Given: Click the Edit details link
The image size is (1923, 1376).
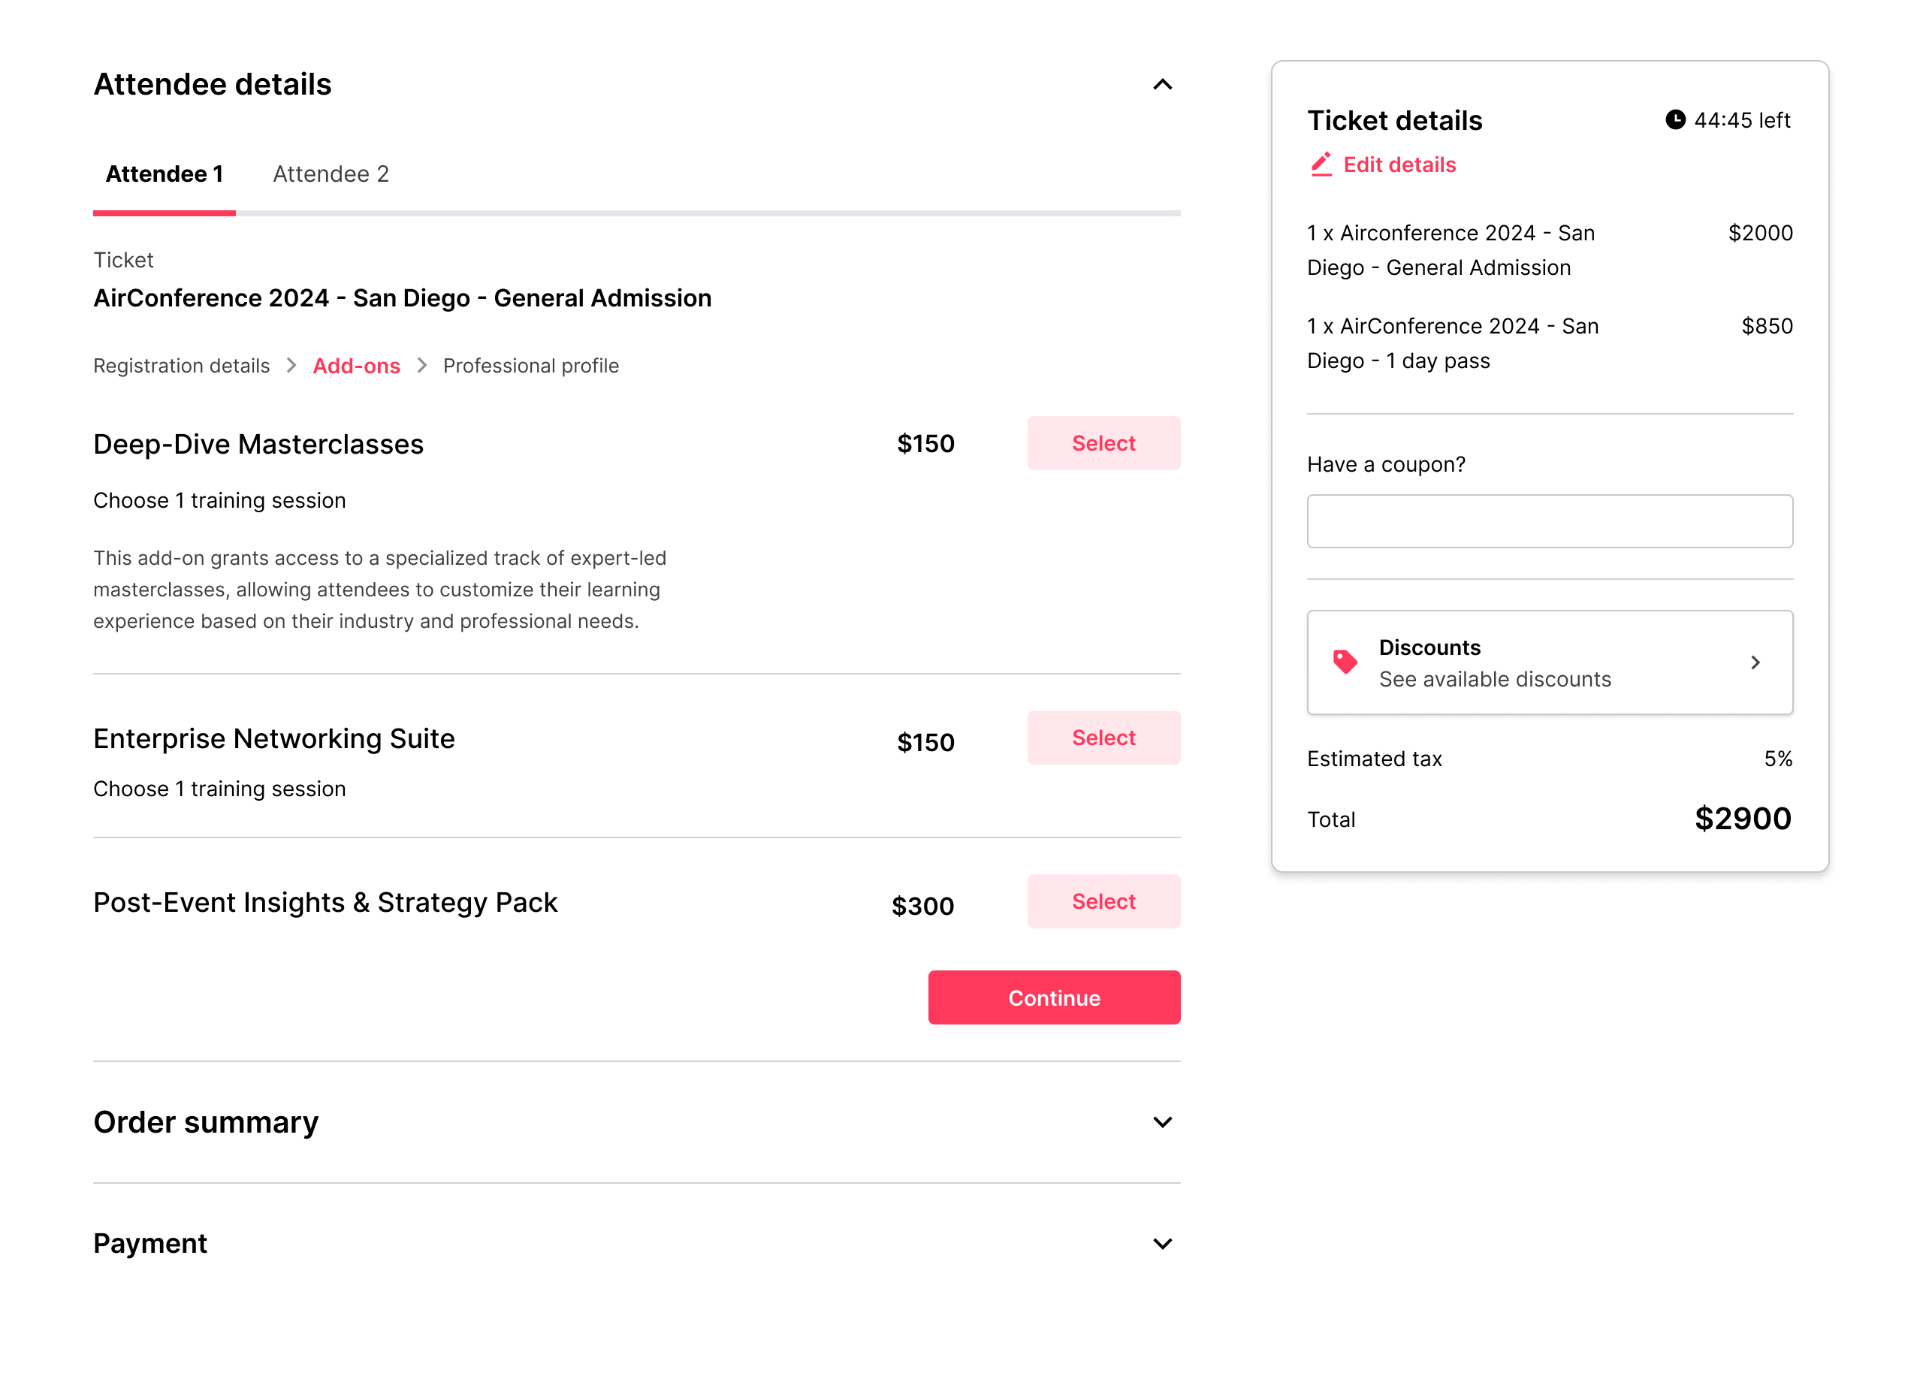Looking at the screenshot, I should click(x=1399, y=164).
